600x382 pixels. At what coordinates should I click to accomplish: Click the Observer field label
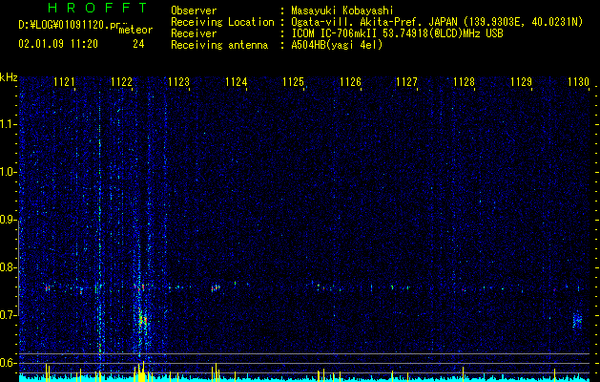click(194, 11)
